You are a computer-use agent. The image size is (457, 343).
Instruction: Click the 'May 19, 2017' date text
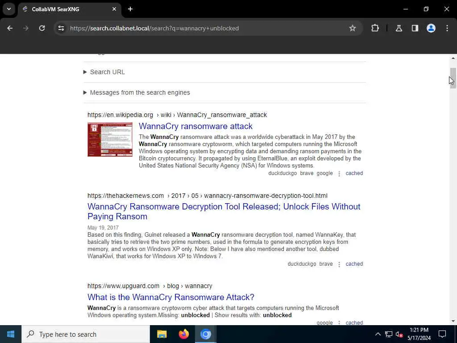point(103,228)
